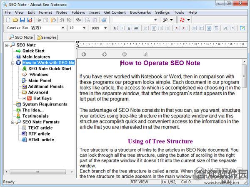Open the font name dropdown Courier New
The image size is (250, 187).
pos(63,28)
